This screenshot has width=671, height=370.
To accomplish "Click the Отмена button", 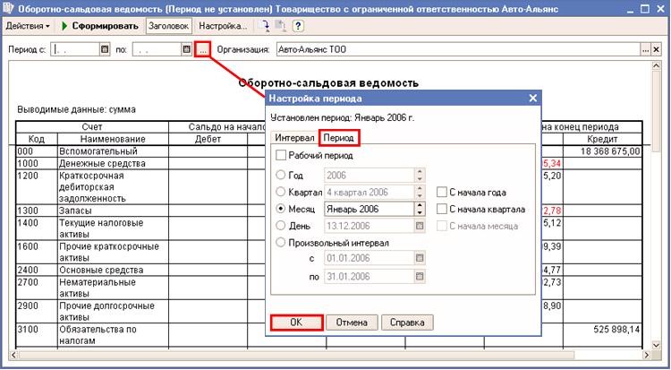I will [x=350, y=322].
